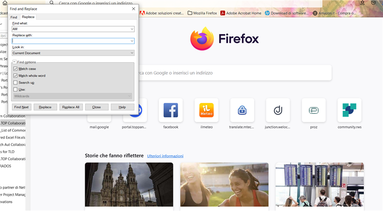Select "ch Aut Collabora" entry in the left list
The image size is (383, 211).
point(13,144)
